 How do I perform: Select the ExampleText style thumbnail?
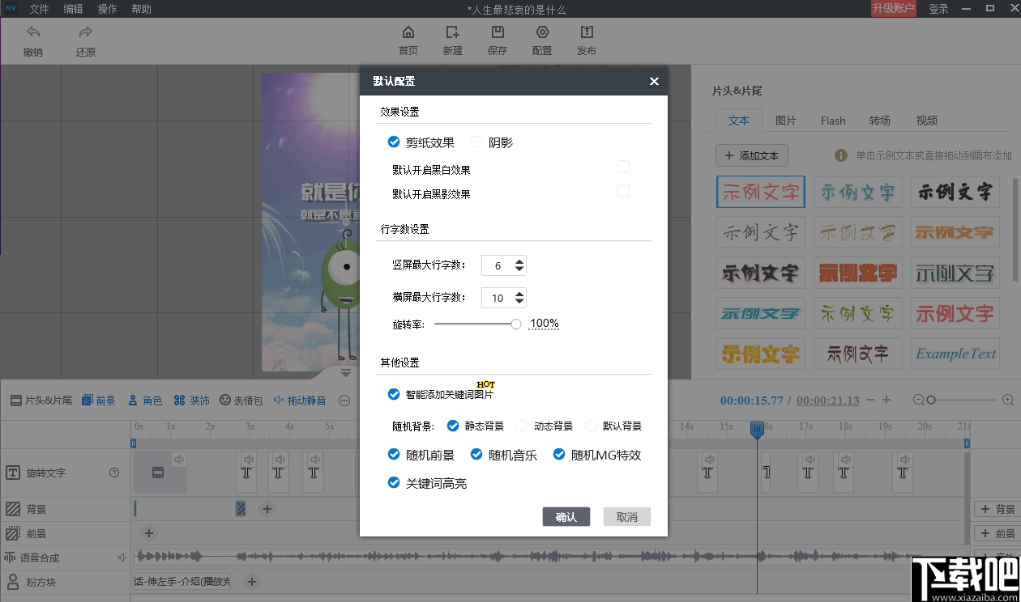click(955, 354)
